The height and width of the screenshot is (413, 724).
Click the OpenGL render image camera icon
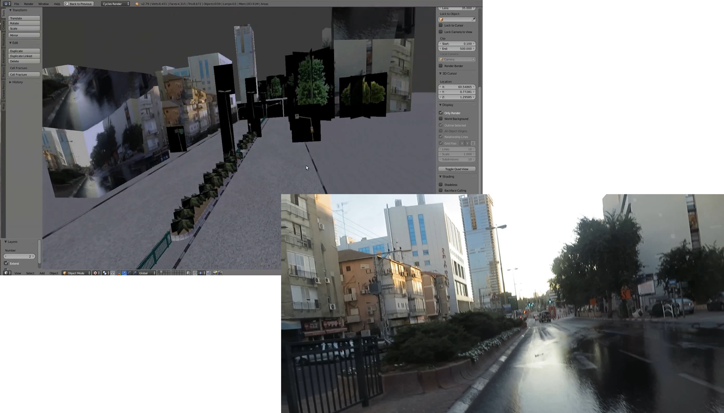[x=215, y=273]
